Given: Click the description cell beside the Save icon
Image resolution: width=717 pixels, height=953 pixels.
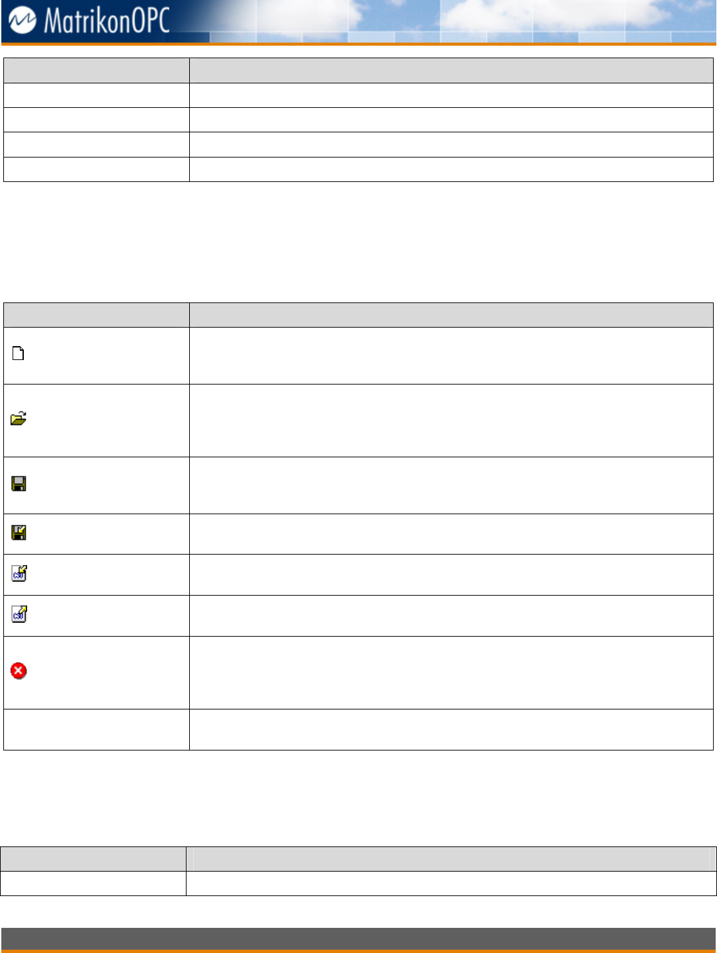Looking at the screenshot, I should pos(450,485).
